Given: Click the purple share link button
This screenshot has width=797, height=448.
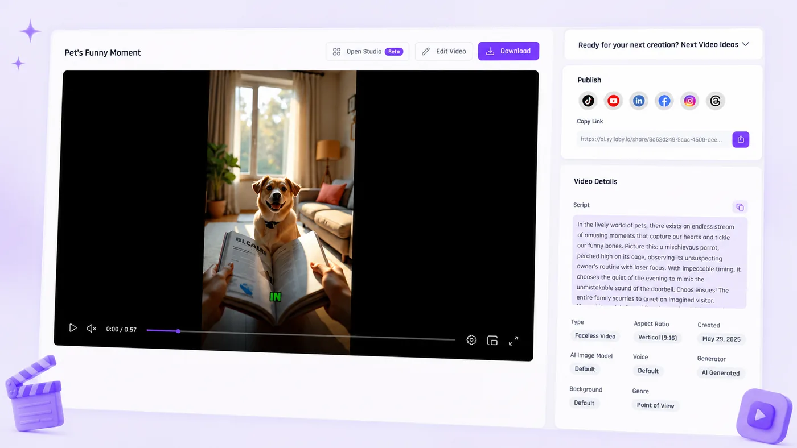Looking at the screenshot, I should pos(741,139).
